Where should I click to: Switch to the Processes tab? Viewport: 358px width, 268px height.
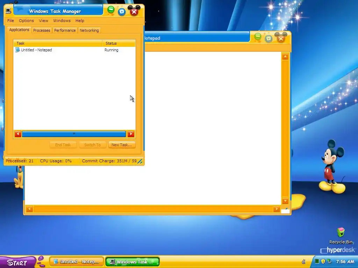pos(42,30)
